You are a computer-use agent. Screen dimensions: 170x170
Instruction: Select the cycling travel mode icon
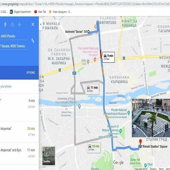pyautogui.click(x=12, y=25)
